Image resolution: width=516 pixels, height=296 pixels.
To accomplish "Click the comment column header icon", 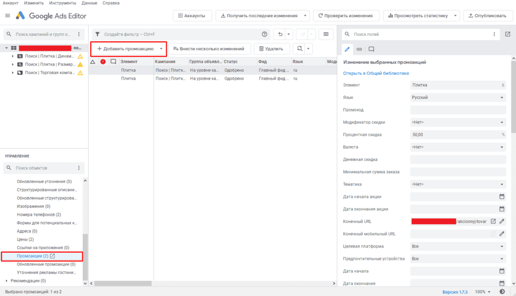I will [x=113, y=62].
